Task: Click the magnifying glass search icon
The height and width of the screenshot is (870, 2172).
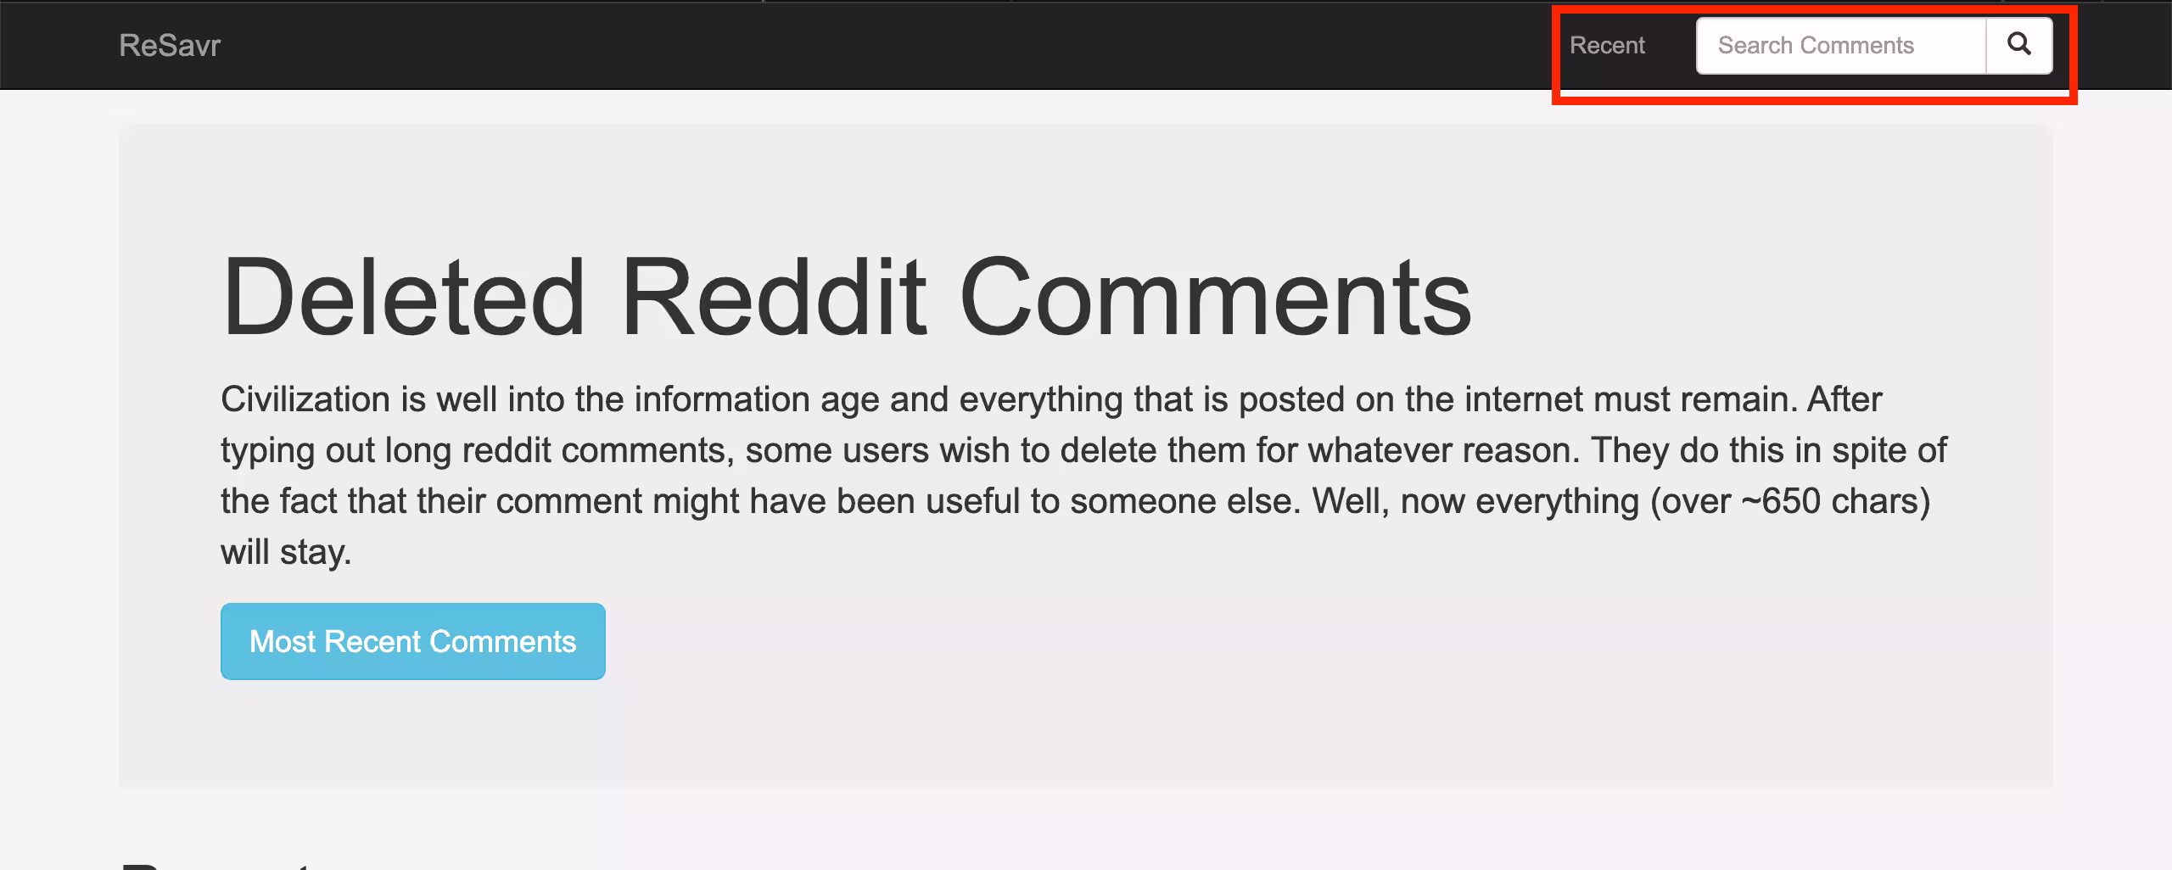Action: [x=2018, y=45]
